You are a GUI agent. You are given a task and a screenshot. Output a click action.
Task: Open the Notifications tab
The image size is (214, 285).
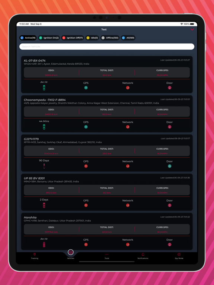[x=143, y=256]
